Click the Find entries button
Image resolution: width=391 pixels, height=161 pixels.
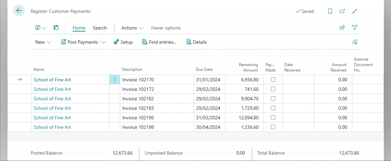[159, 42]
